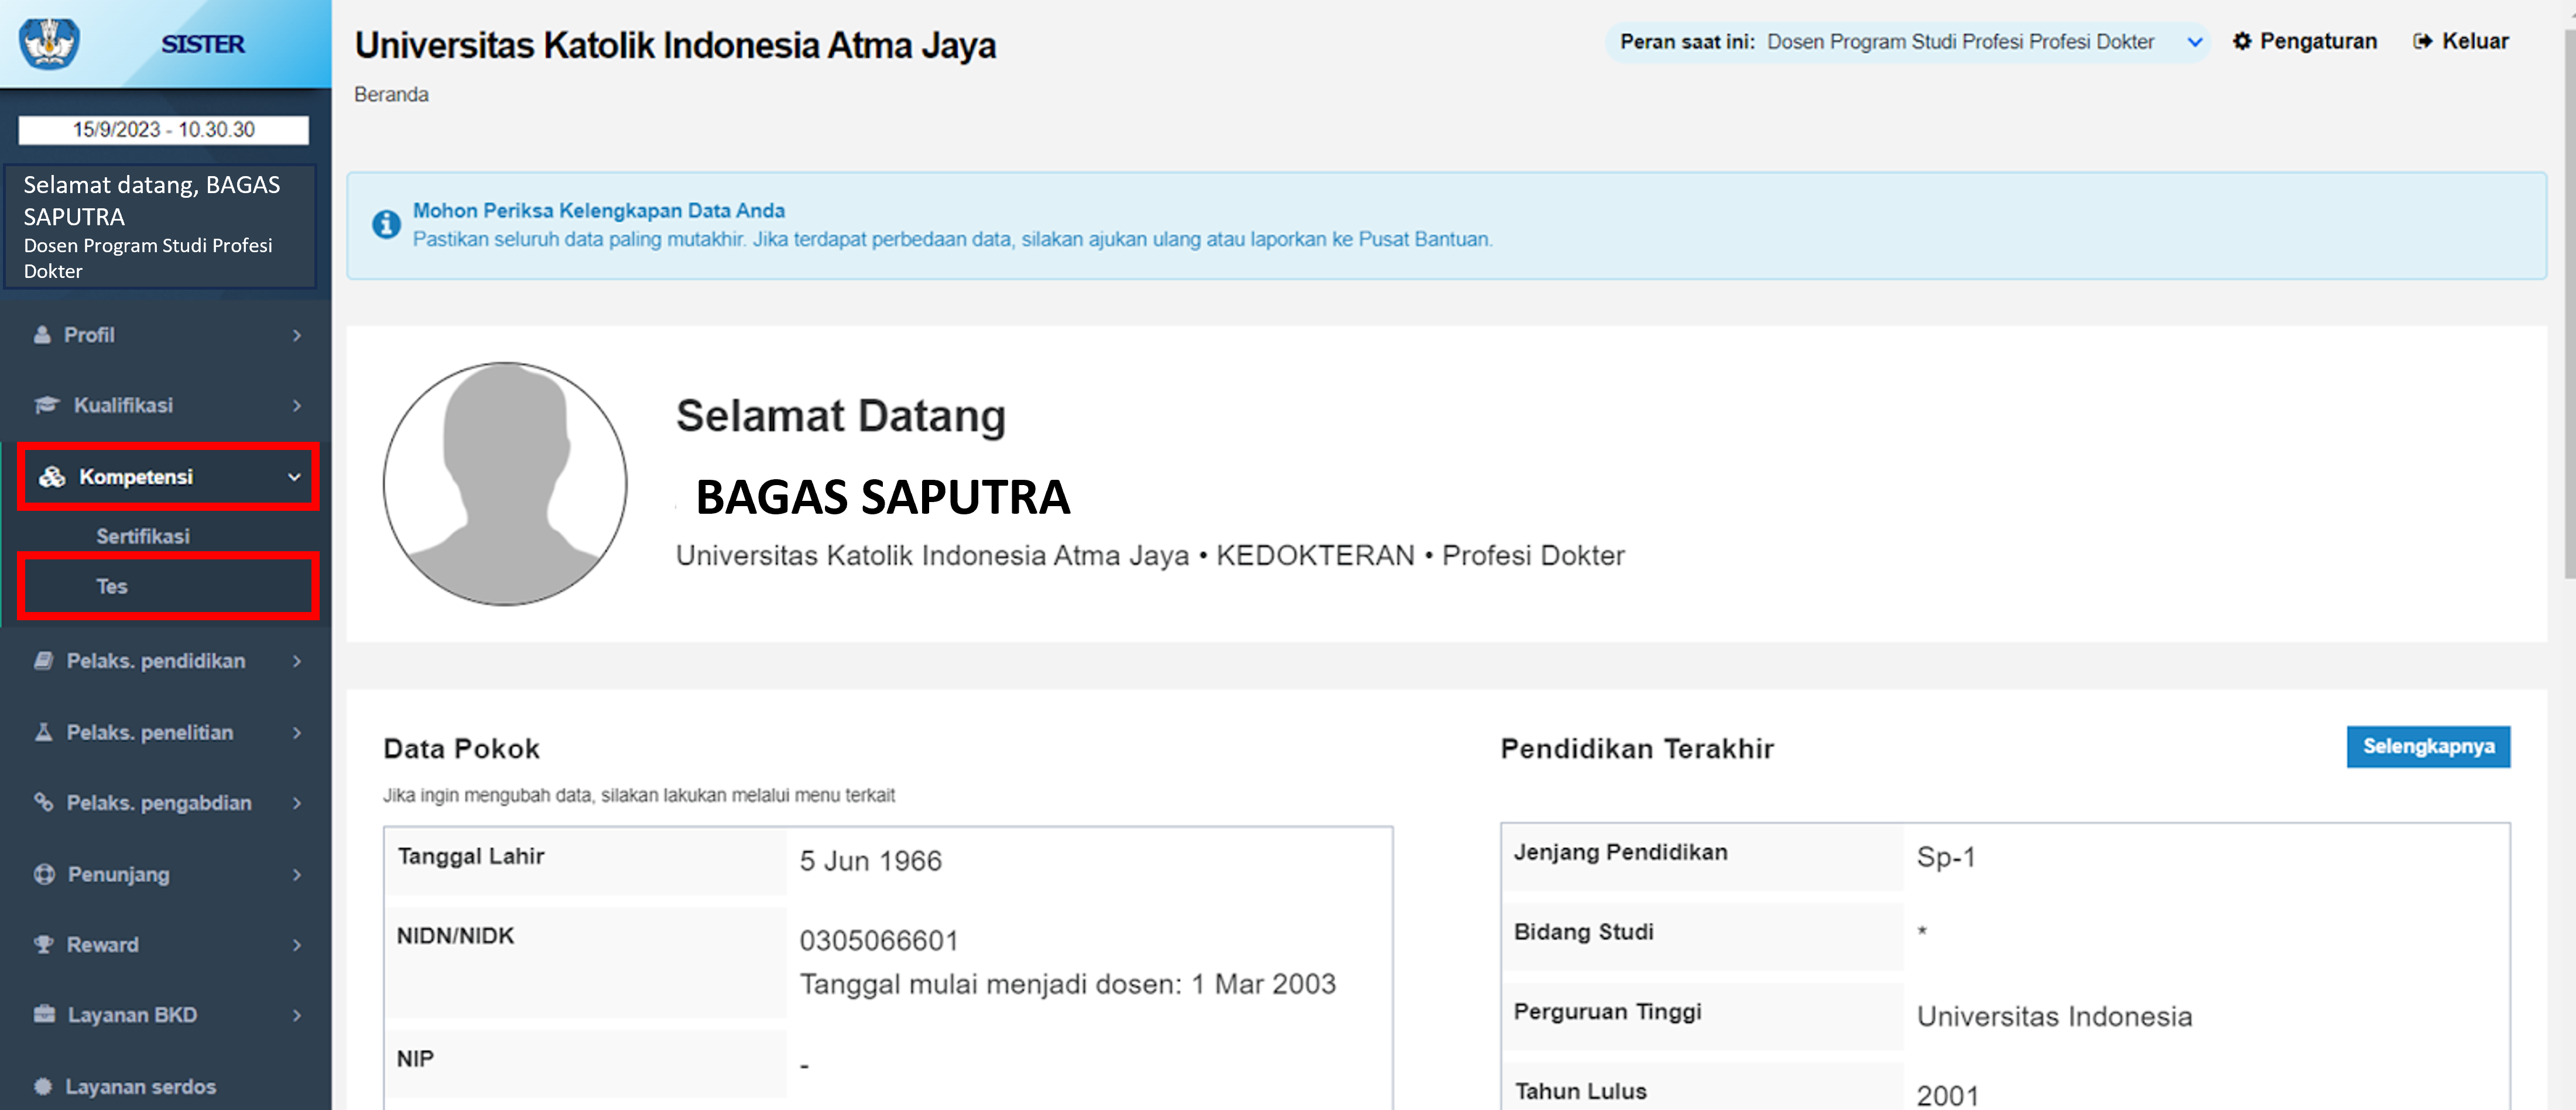Open the Kualifikasi menu
The width and height of the screenshot is (2576, 1110).
pos(166,405)
